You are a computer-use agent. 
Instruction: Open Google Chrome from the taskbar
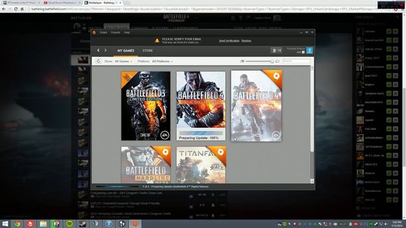click(17, 224)
